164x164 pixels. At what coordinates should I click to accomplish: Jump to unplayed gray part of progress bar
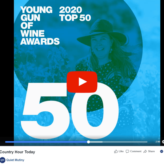[125, 142]
